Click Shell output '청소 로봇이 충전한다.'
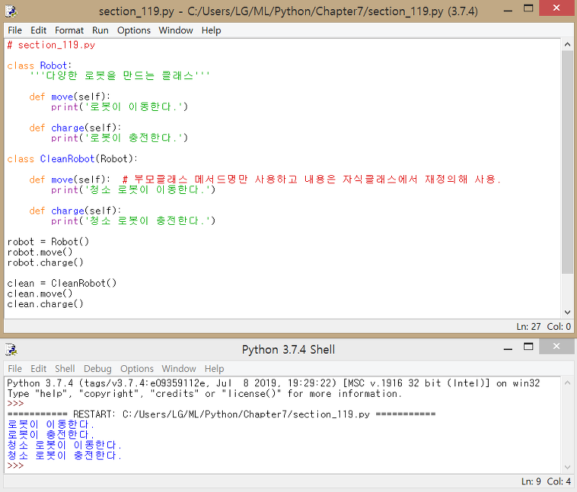The width and height of the screenshot is (577, 492). [x=64, y=455]
